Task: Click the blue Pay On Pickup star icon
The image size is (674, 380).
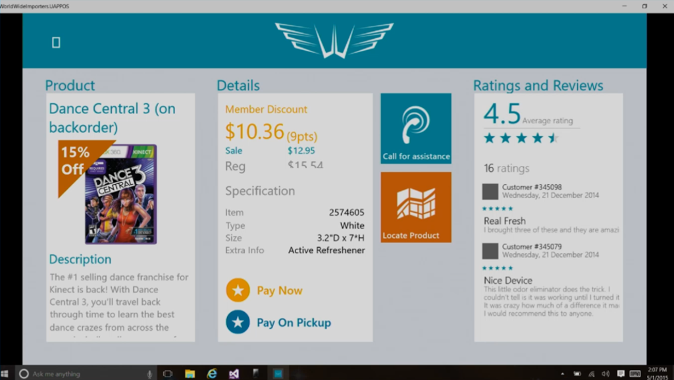Action: pyautogui.click(x=238, y=323)
